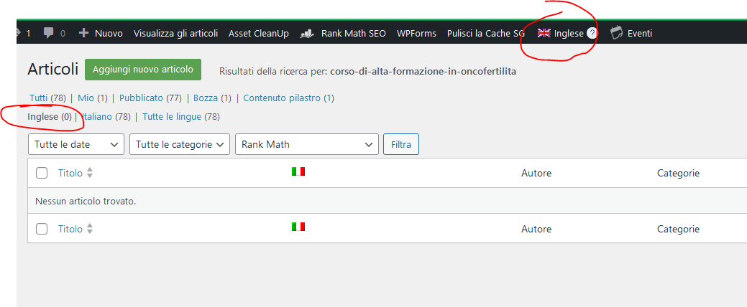The image size is (747, 307).
Task: Click the comments bubble icon in admin bar
Action: [49, 33]
